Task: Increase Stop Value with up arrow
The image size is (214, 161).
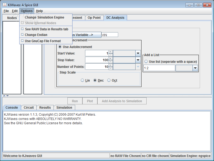Action: coord(111,58)
